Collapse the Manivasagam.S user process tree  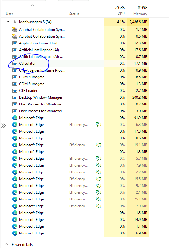pos(8,22)
